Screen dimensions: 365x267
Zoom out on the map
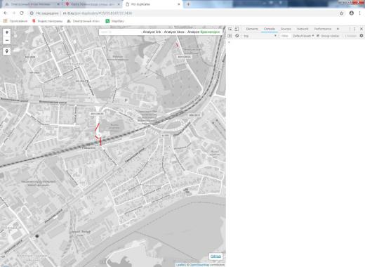click(x=7, y=40)
